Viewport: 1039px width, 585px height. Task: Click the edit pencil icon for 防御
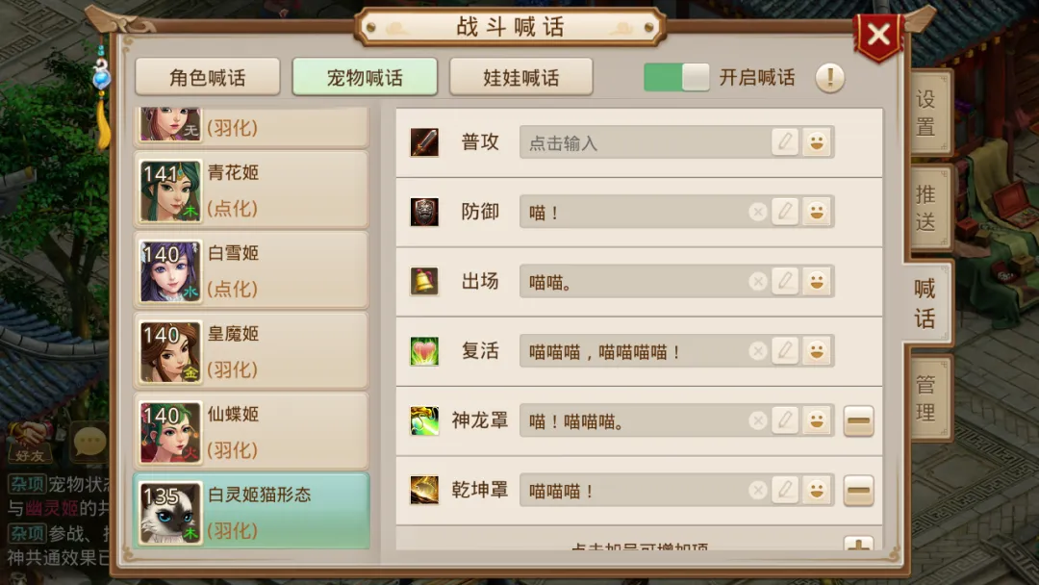click(785, 212)
